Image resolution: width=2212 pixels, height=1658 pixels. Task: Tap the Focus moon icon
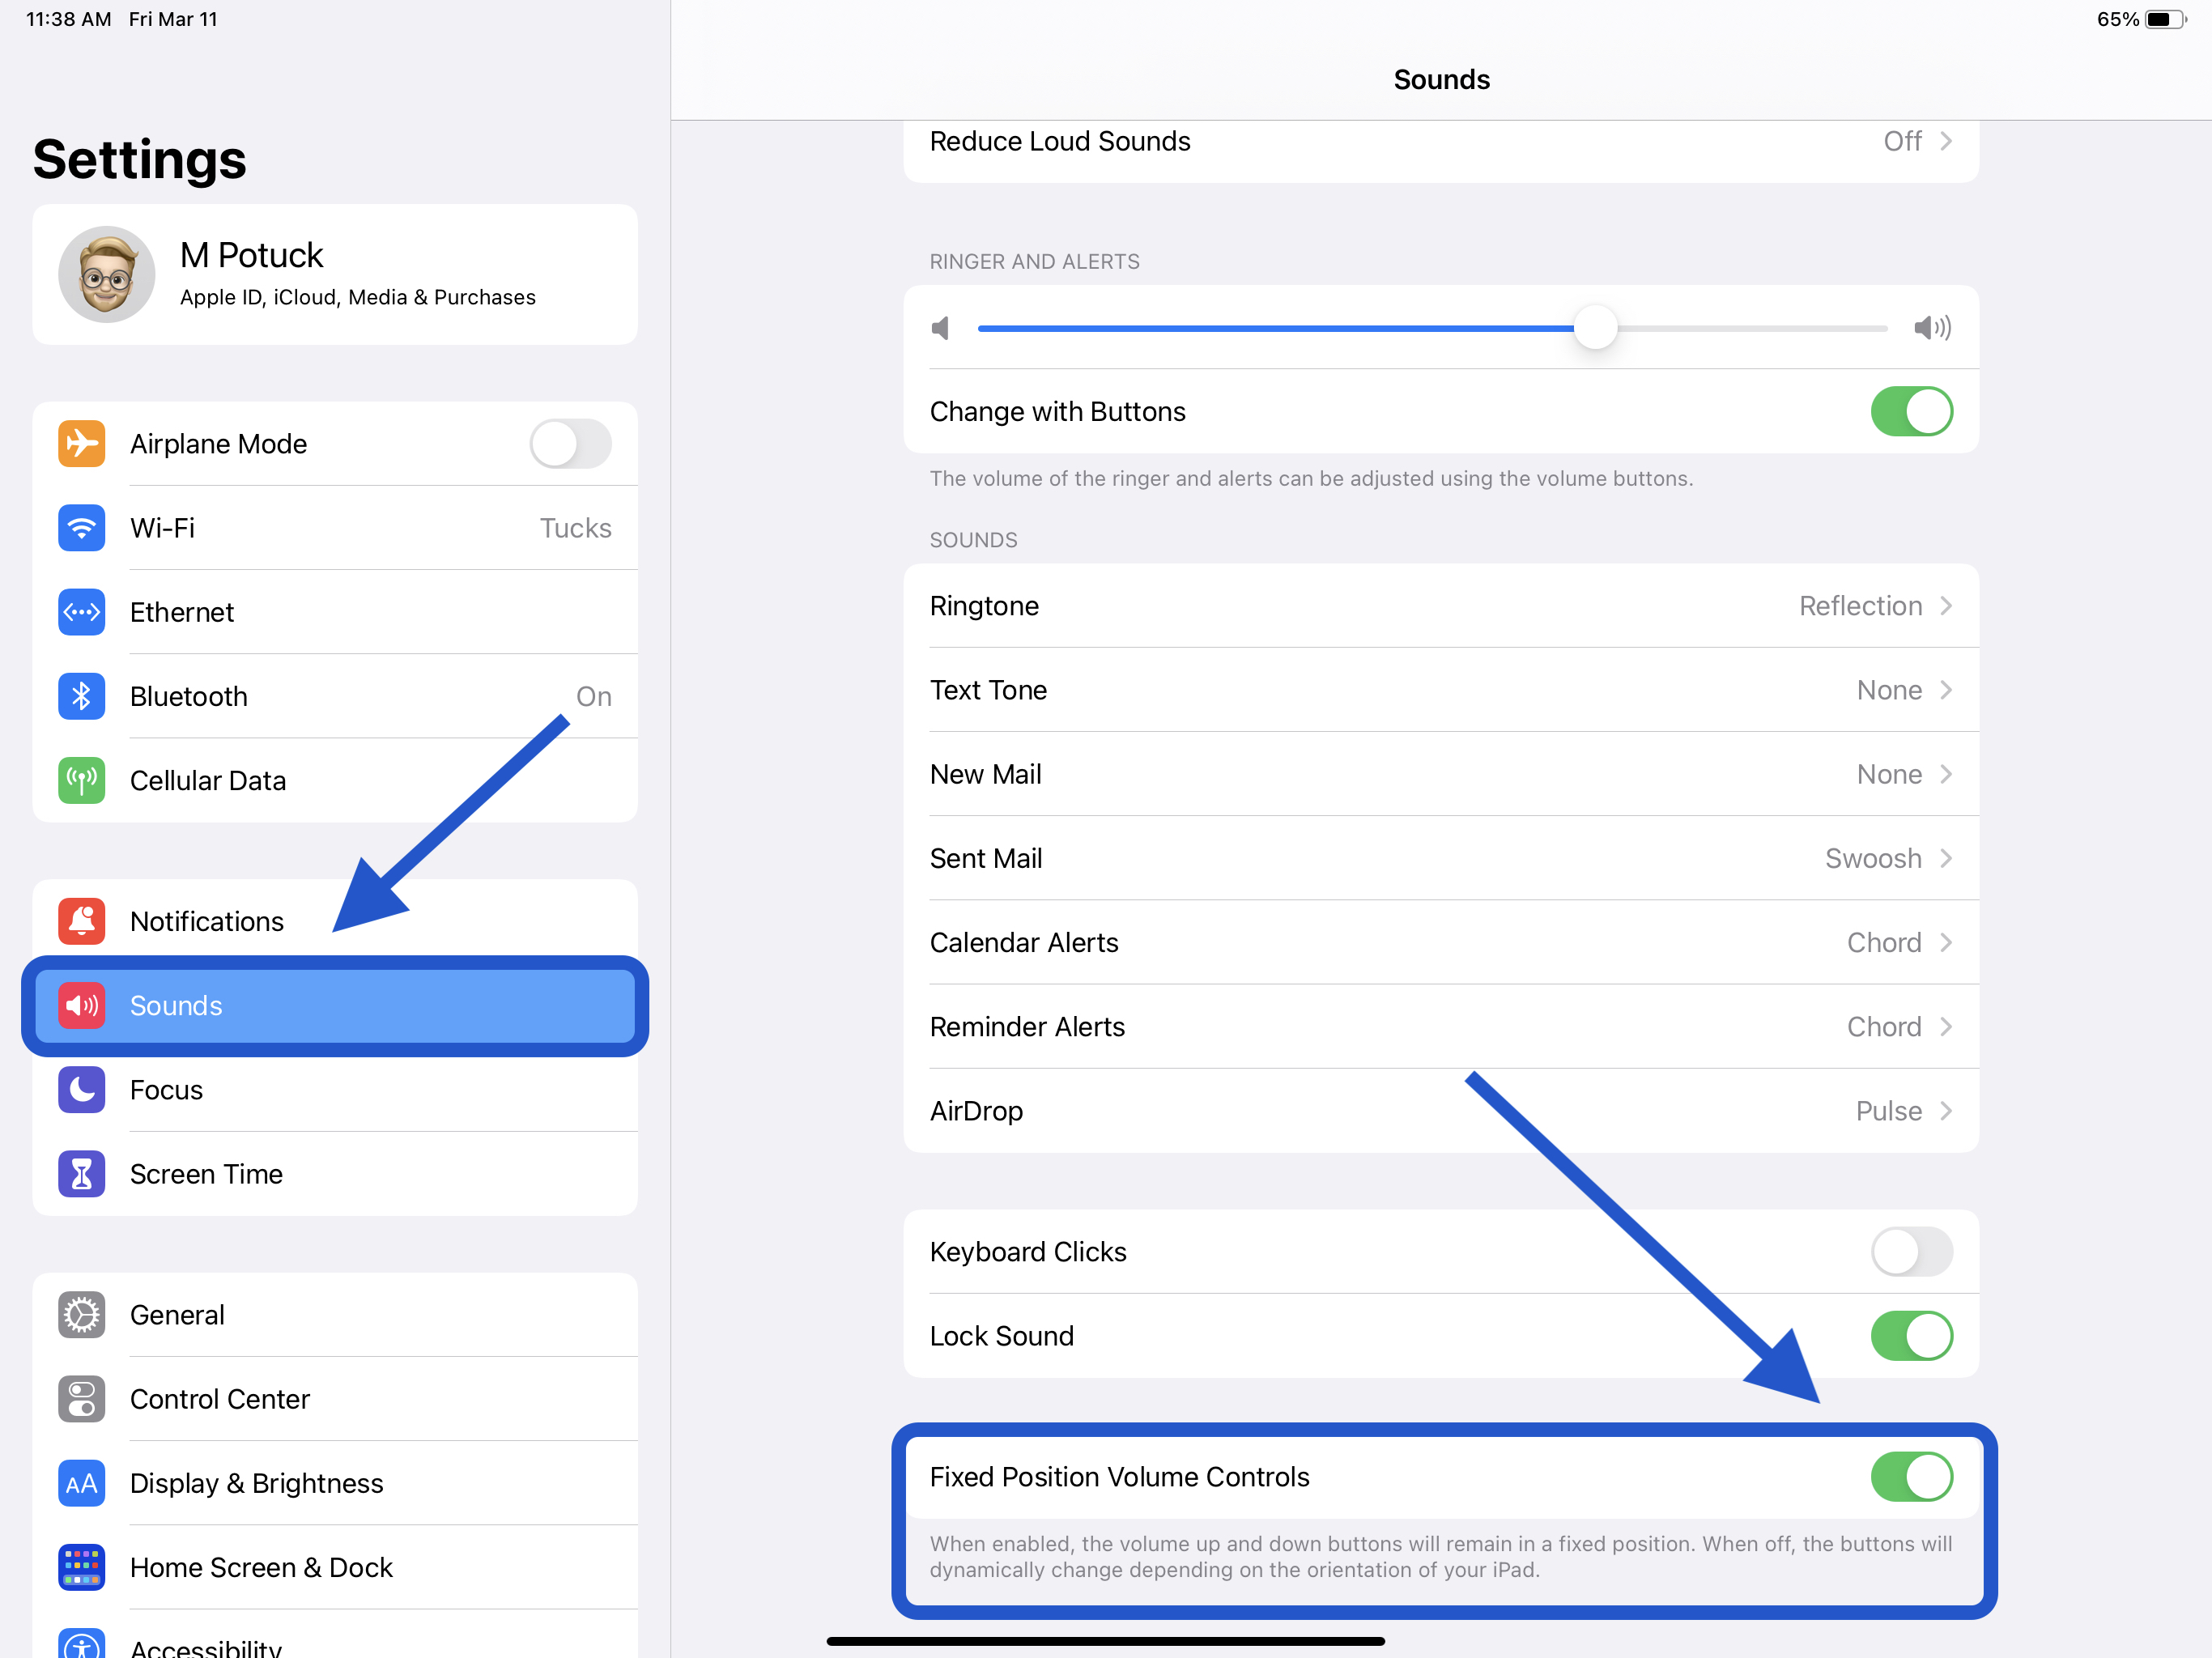pyautogui.click(x=82, y=1090)
